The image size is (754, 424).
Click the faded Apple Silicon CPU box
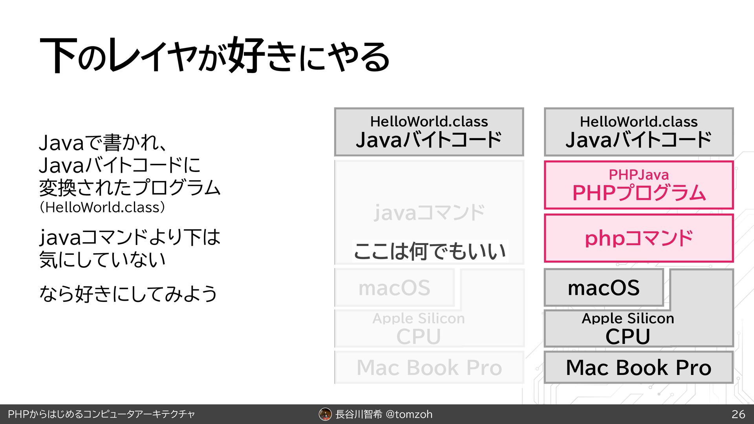click(x=419, y=329)
